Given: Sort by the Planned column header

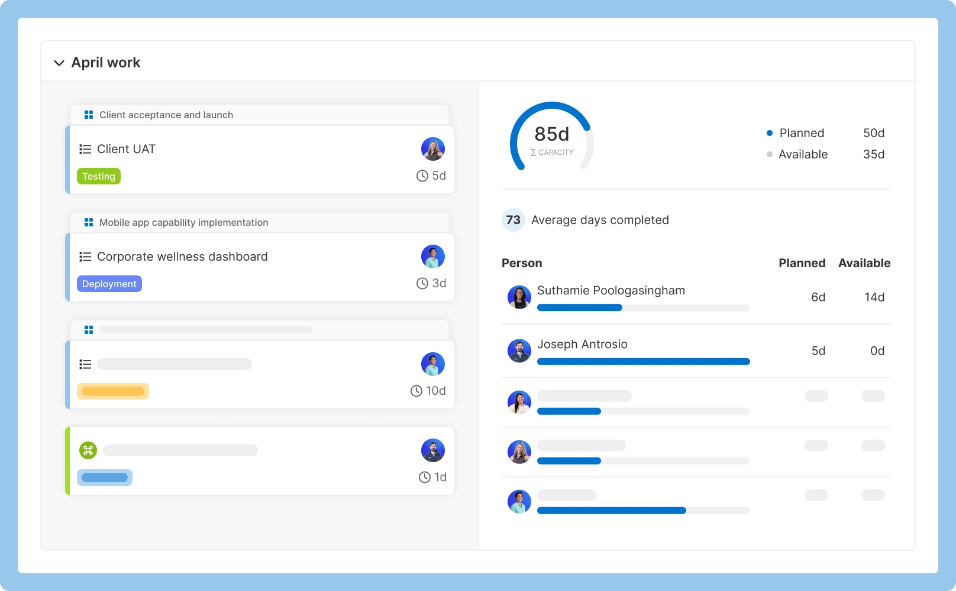Looking at the screenshot, I should point(802,264).
